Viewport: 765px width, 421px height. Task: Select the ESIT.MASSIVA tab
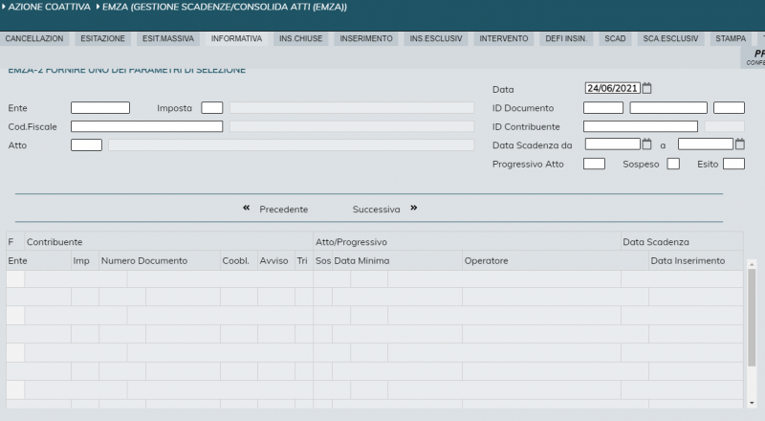(x=168, y=39)
